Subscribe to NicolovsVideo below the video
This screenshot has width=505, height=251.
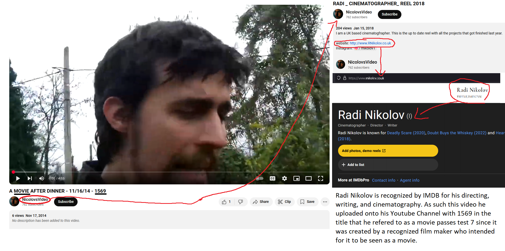[x=66, y=202]
